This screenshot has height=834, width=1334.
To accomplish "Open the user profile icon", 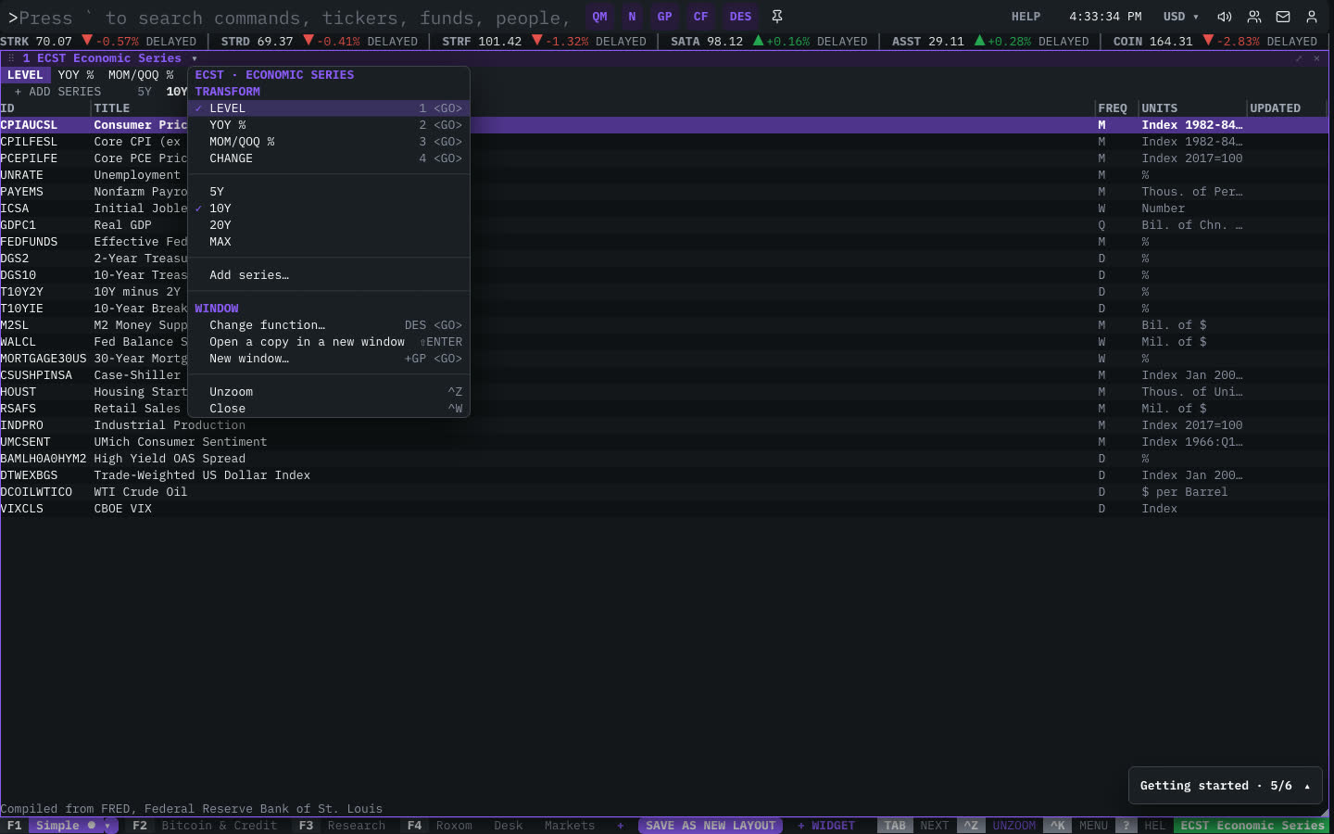I will 1312,17.
